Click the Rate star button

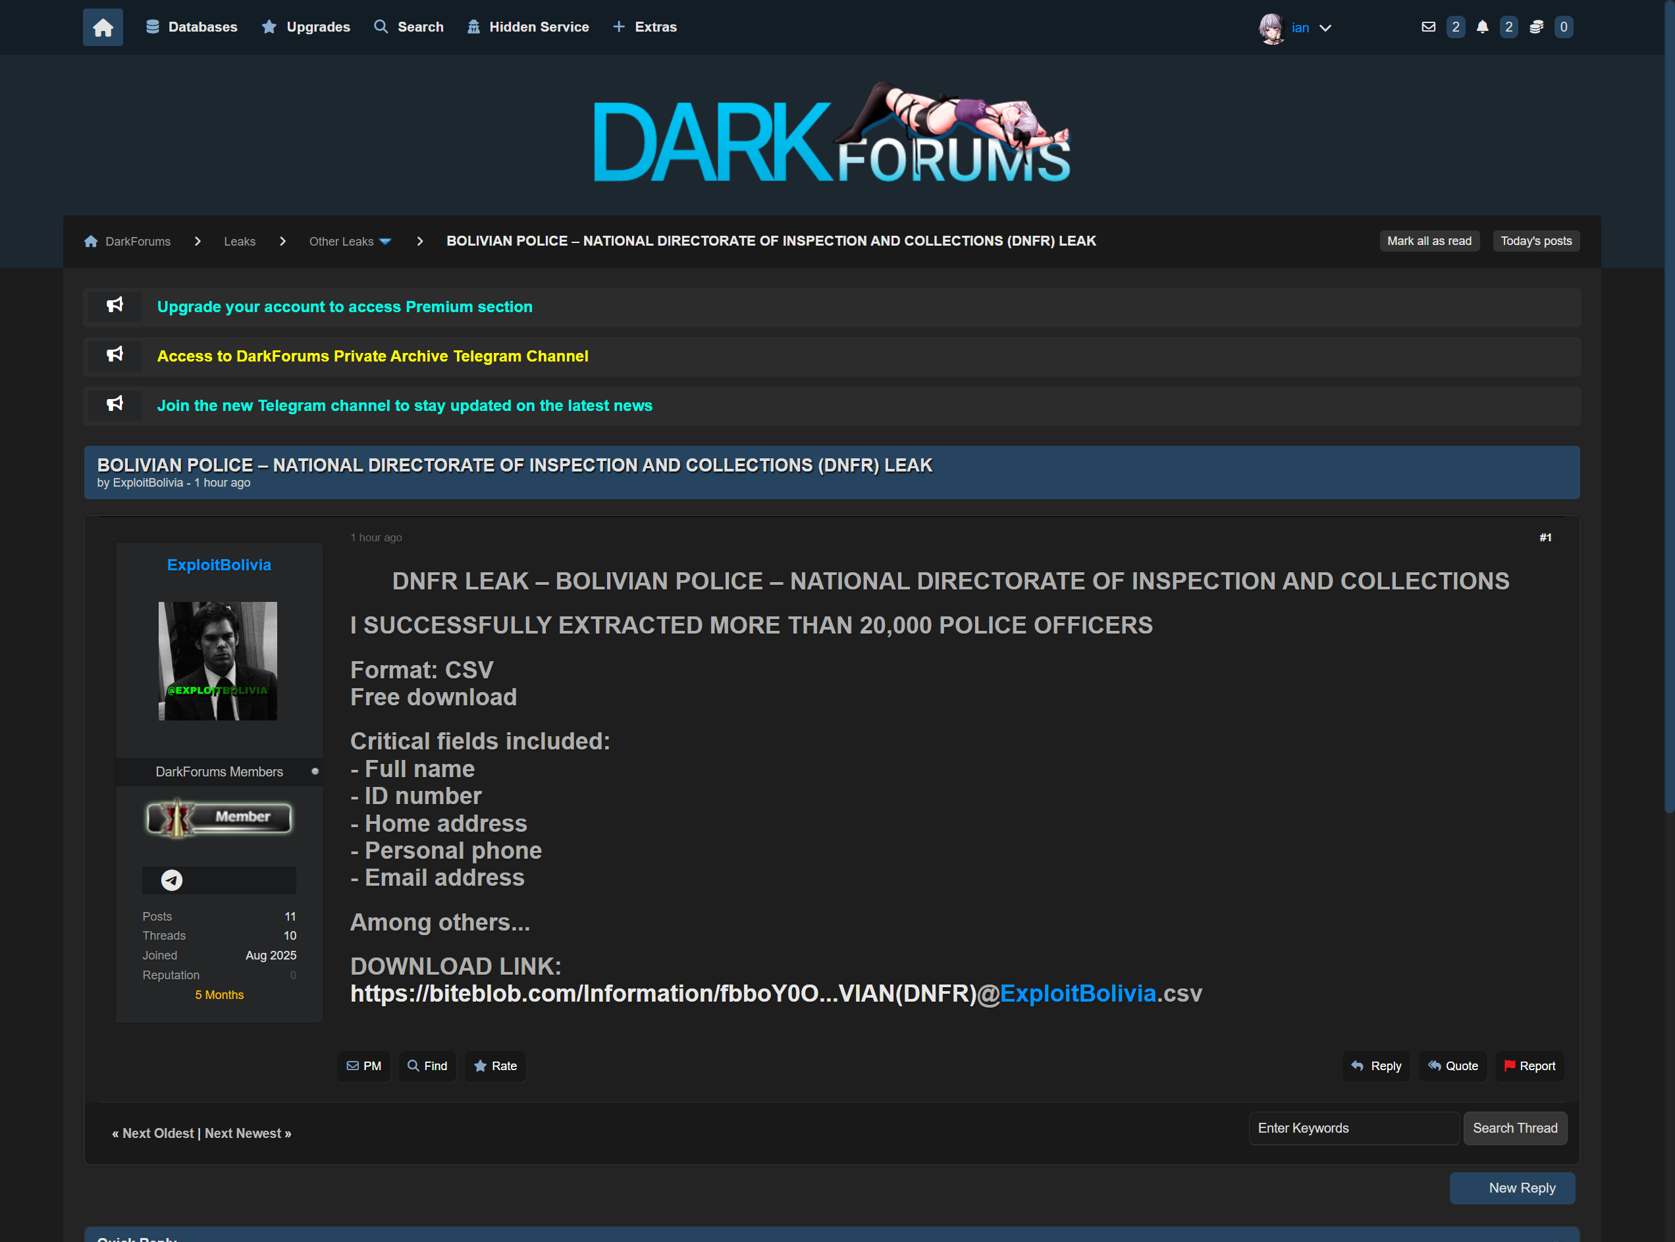[495, 1066]
